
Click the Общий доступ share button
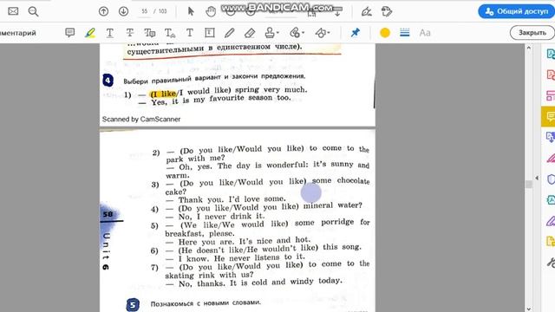(516, 11)
